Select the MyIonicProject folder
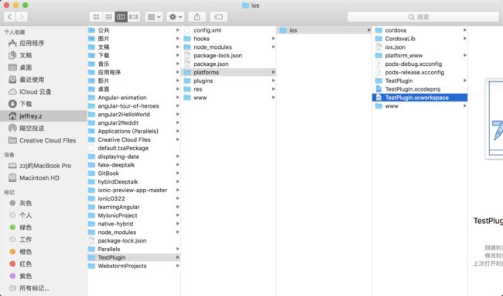 point(134,215)
